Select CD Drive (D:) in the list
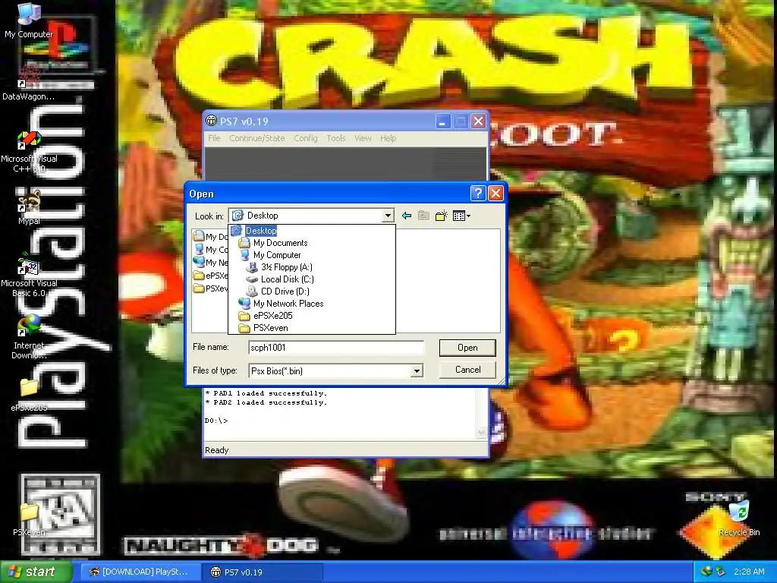The width and height of the screenshot is (777, 583). (285, 291)
